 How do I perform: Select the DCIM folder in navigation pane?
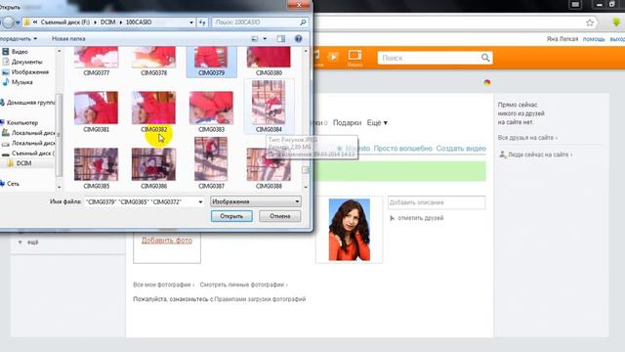(23, 163)
